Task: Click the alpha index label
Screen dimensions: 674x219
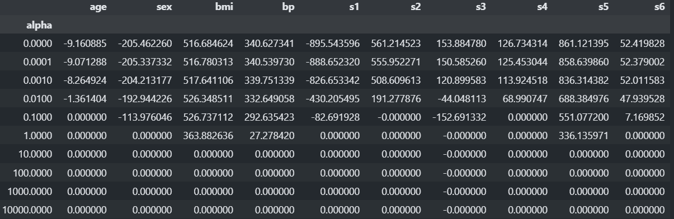Action: click(x=39, y=25)
